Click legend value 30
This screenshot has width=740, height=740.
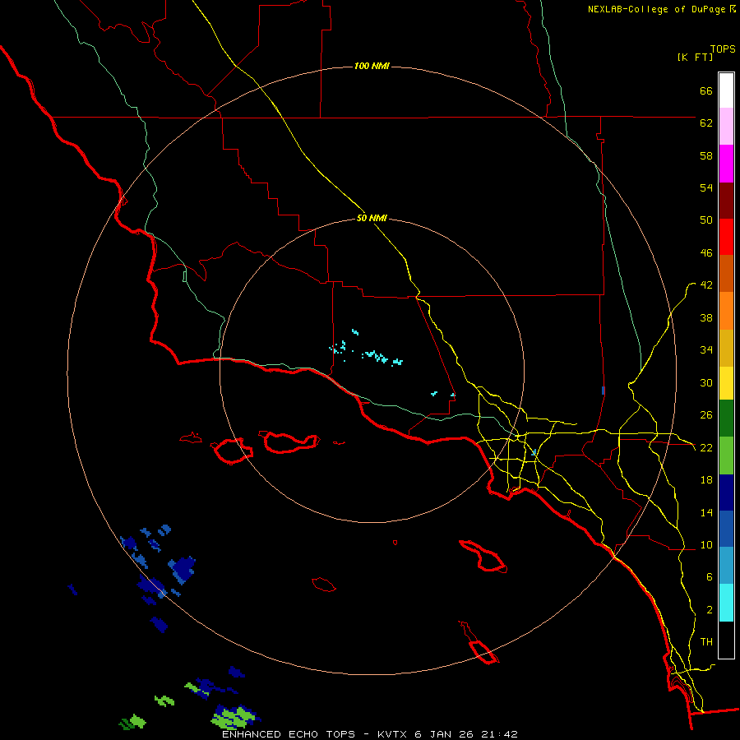706,382
